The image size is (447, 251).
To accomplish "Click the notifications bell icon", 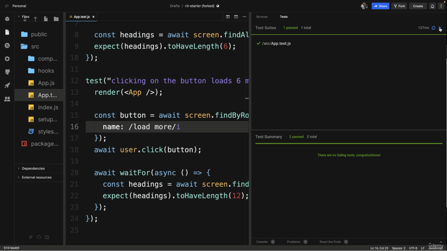I will coord(432,6).
